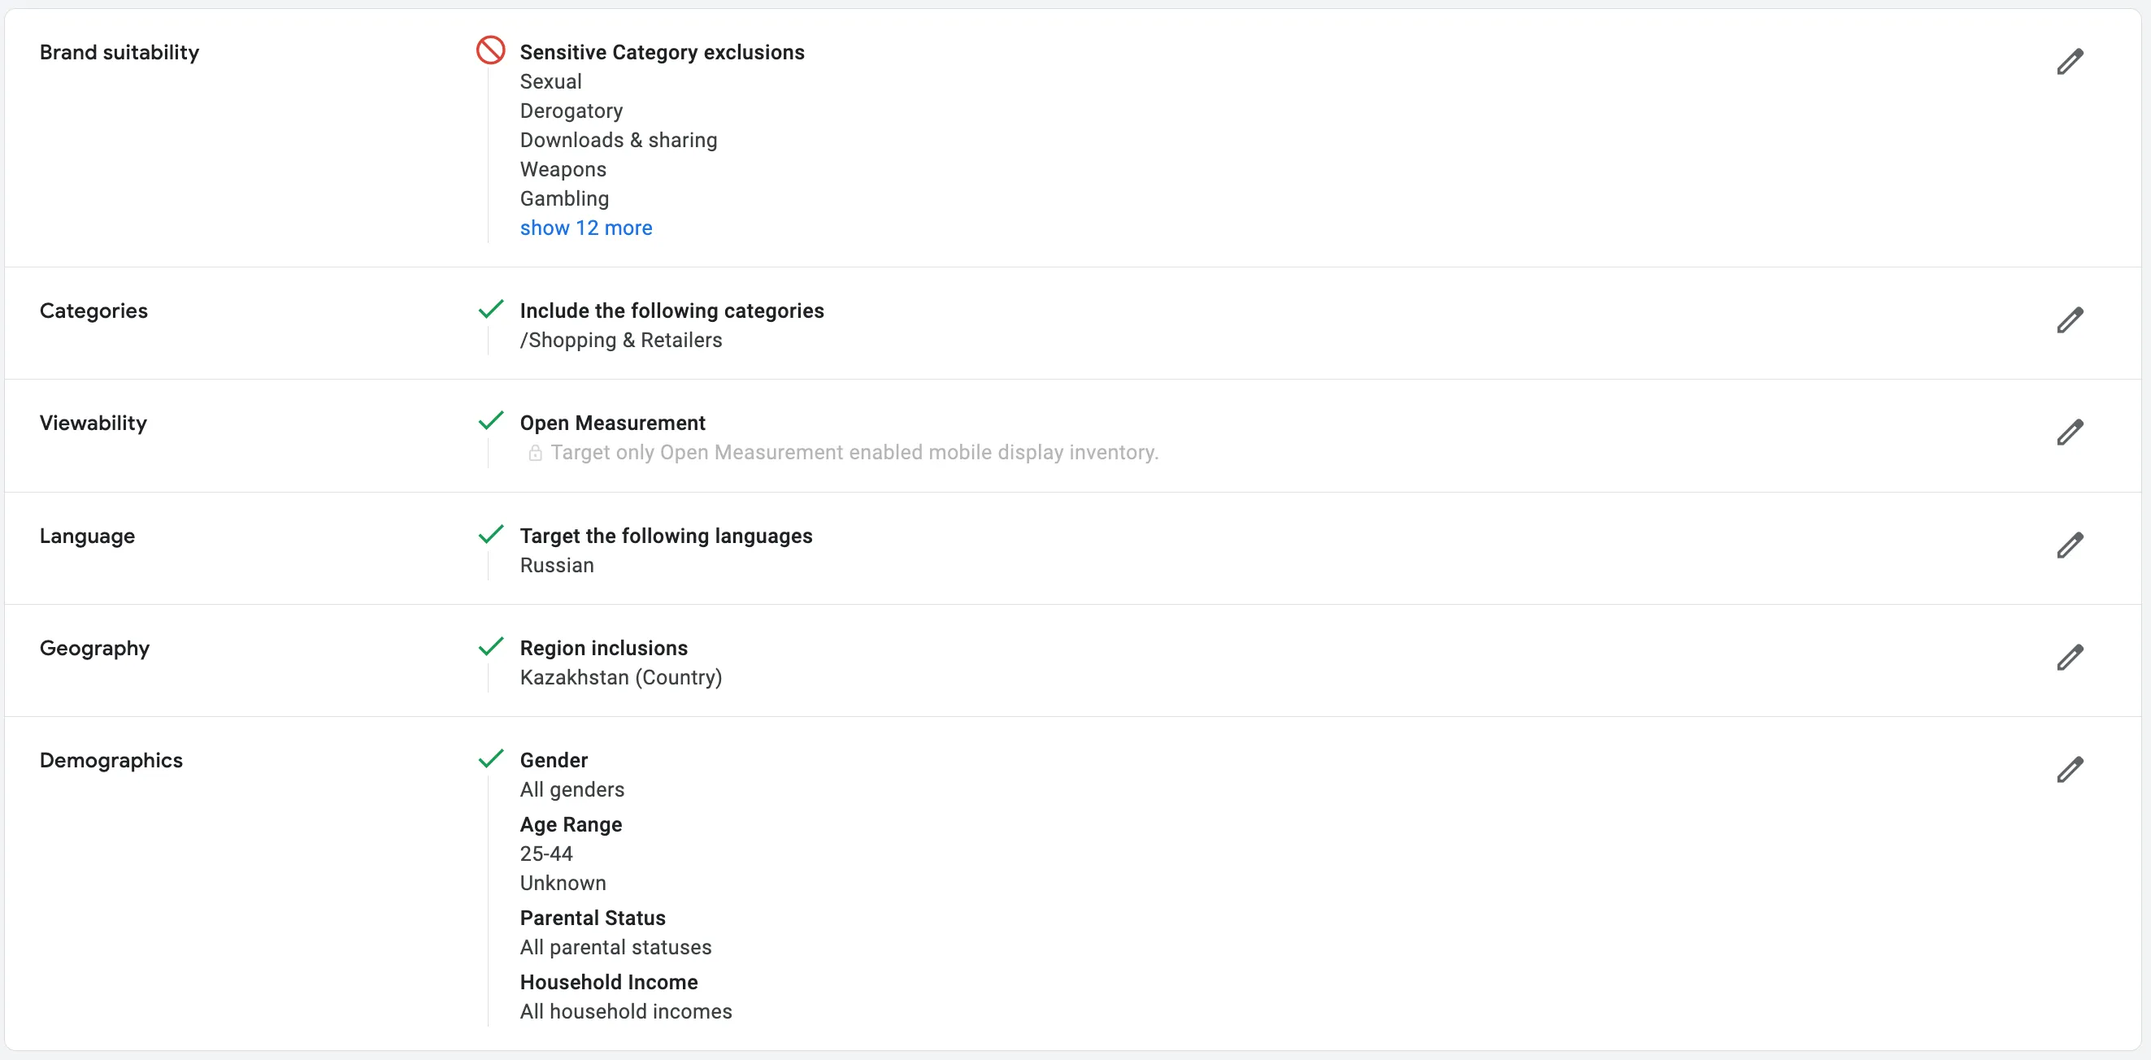Select 'Downloads & sharing' exclusion entry
This screenshot has width=2151, height=1060.
(619, 140)
